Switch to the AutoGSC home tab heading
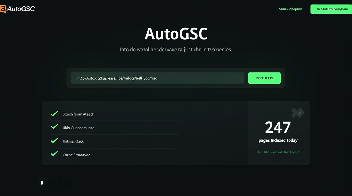352x196 pixels. [176, 33]
